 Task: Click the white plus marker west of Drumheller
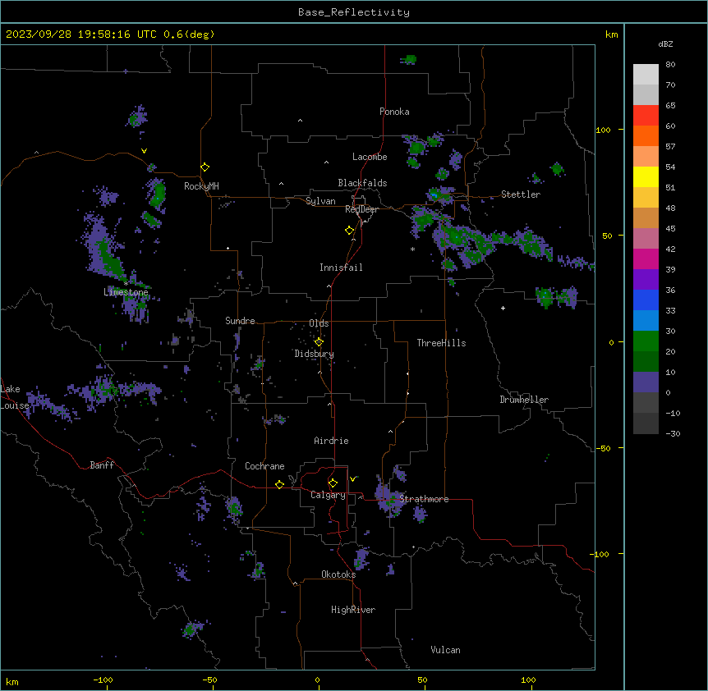coord(503,308)
